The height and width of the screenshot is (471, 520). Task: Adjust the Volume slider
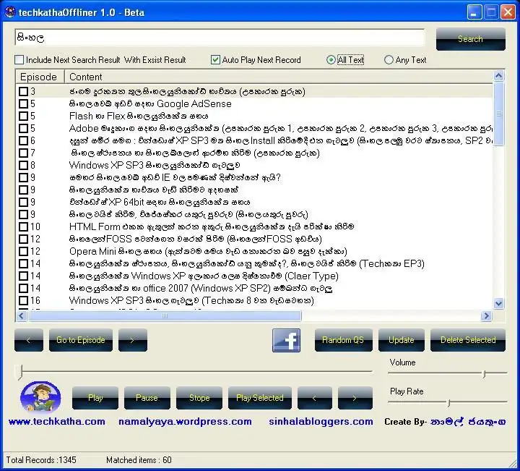(x=447, y=373)
